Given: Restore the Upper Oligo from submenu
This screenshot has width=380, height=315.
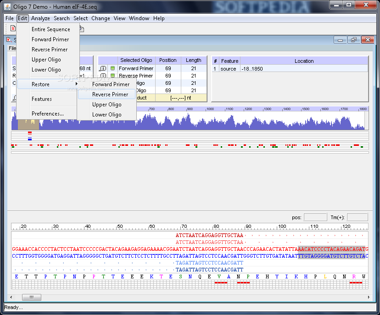Looking at the screenshot, I should (107, 105).
